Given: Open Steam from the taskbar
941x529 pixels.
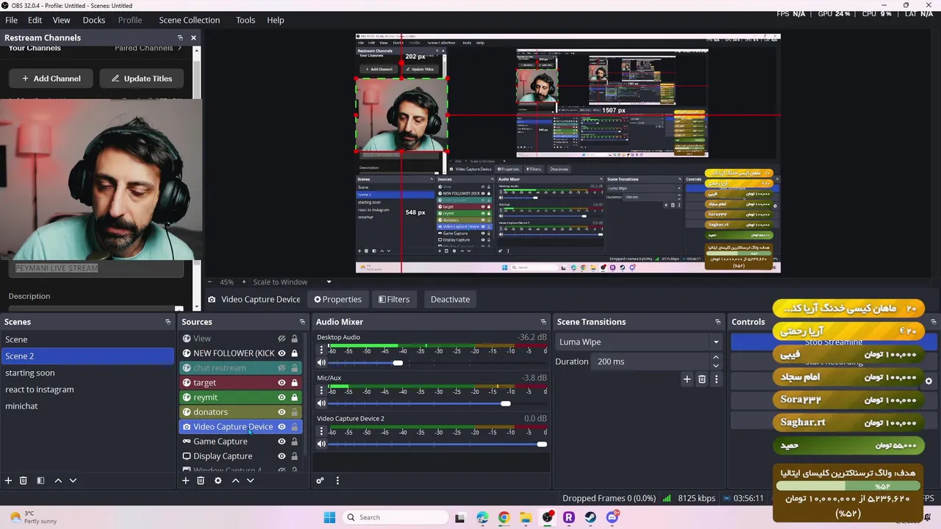Looking at the screenshot, I should click(590, 517).
